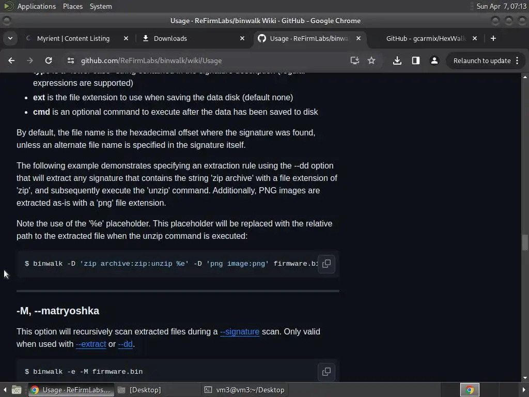Bookmark this page with the star icon
Viewport: 529px width, 397px height.
click(371, 60)
